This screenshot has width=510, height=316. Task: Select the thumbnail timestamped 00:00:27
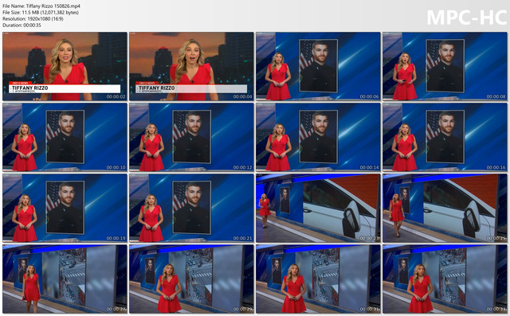[x=65, y=279]
